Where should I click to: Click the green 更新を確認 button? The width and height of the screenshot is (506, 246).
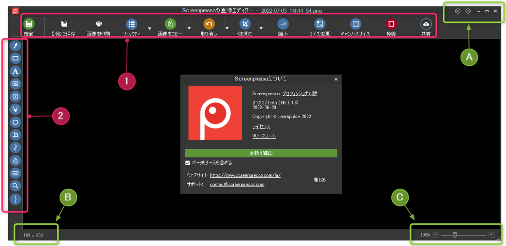click(x=261, y=153)
